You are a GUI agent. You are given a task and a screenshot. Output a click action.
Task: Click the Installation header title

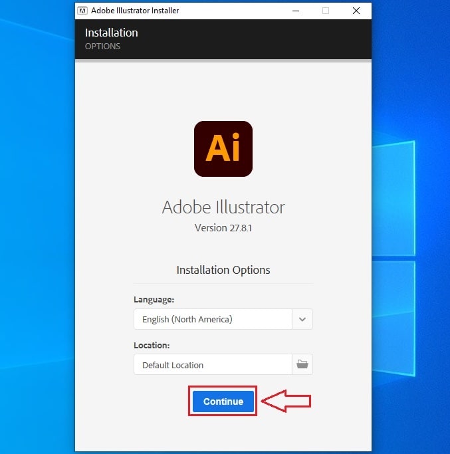(x=112, y=33)
